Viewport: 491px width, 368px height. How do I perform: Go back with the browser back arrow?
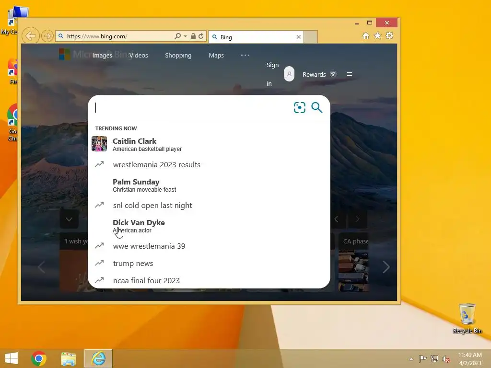coord(31,36)
